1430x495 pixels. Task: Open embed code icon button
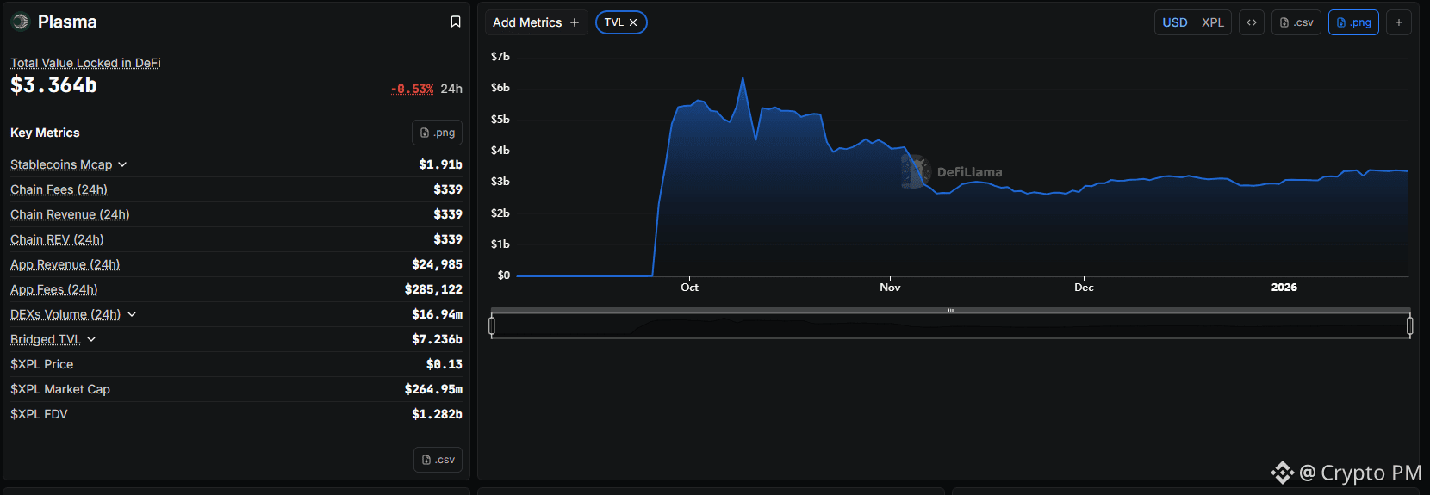click(1252, 22)
